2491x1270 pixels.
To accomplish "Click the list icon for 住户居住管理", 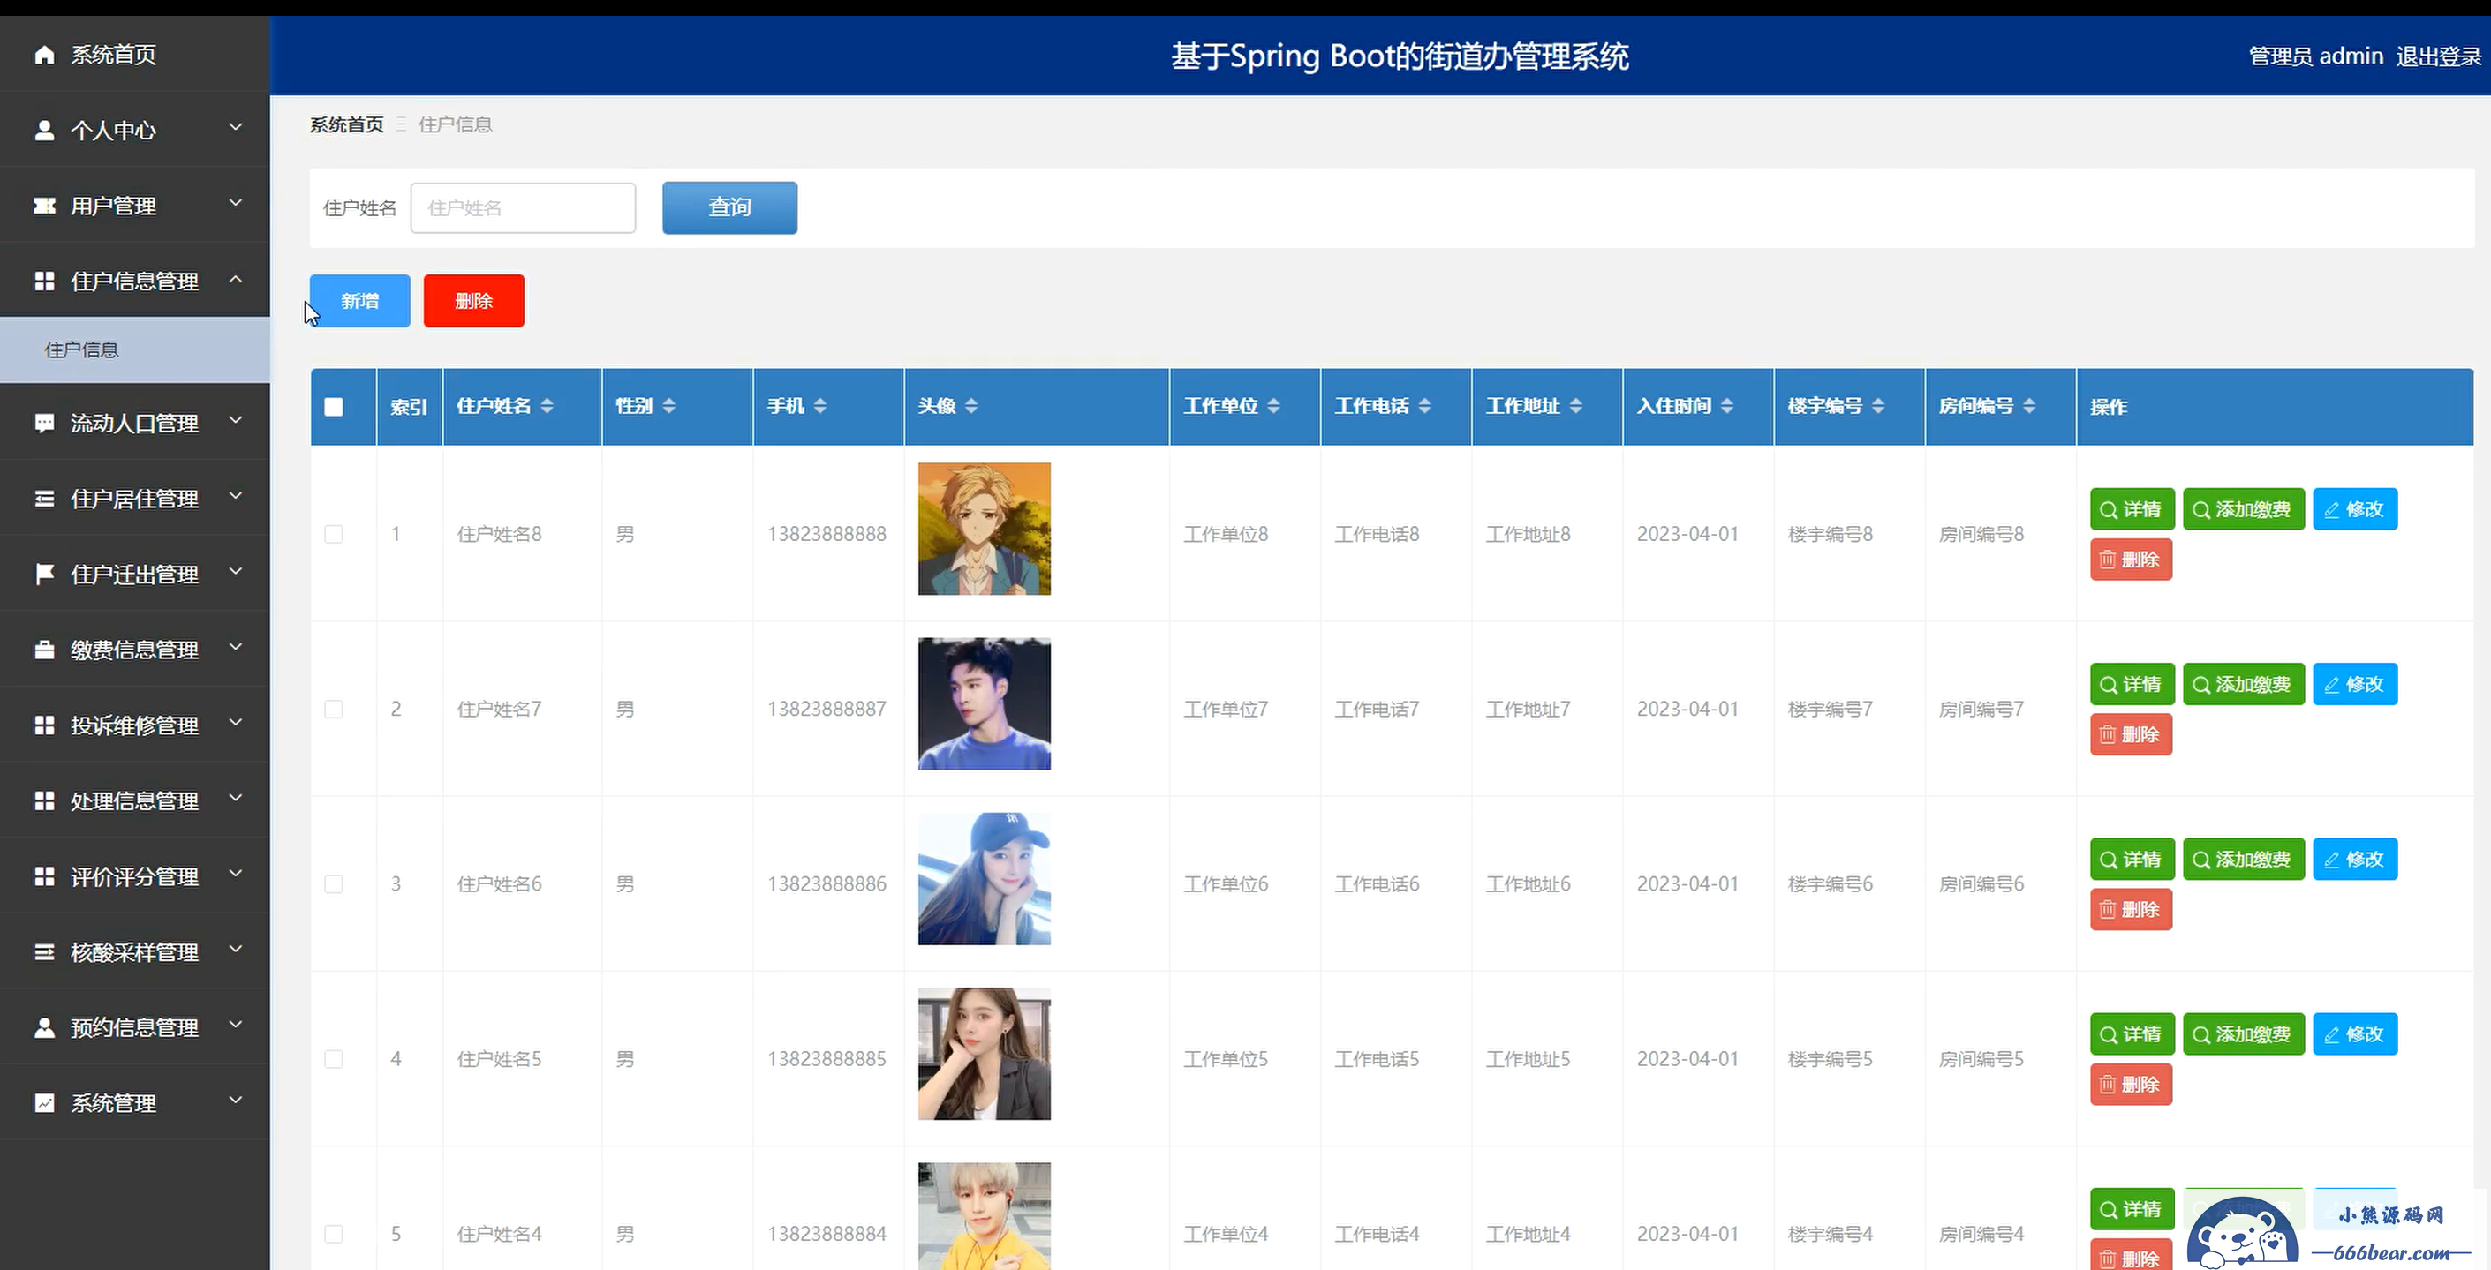I will pos(44,498).
